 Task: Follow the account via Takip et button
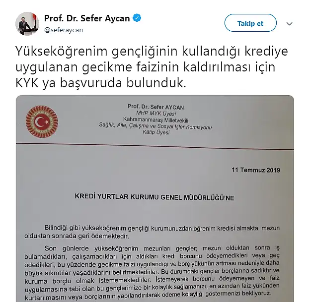point(250,23)
